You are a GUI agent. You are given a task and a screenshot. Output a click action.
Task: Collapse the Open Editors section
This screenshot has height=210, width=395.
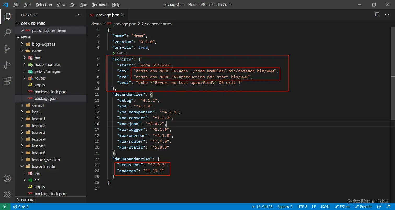tap(50, 24)
